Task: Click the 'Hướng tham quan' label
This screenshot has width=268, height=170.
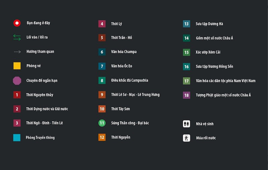Action: coord(40,52)
